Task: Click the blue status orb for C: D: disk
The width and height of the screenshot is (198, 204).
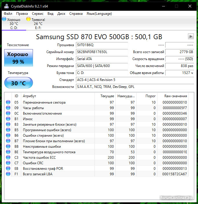Action: click(x=4, y=19)
